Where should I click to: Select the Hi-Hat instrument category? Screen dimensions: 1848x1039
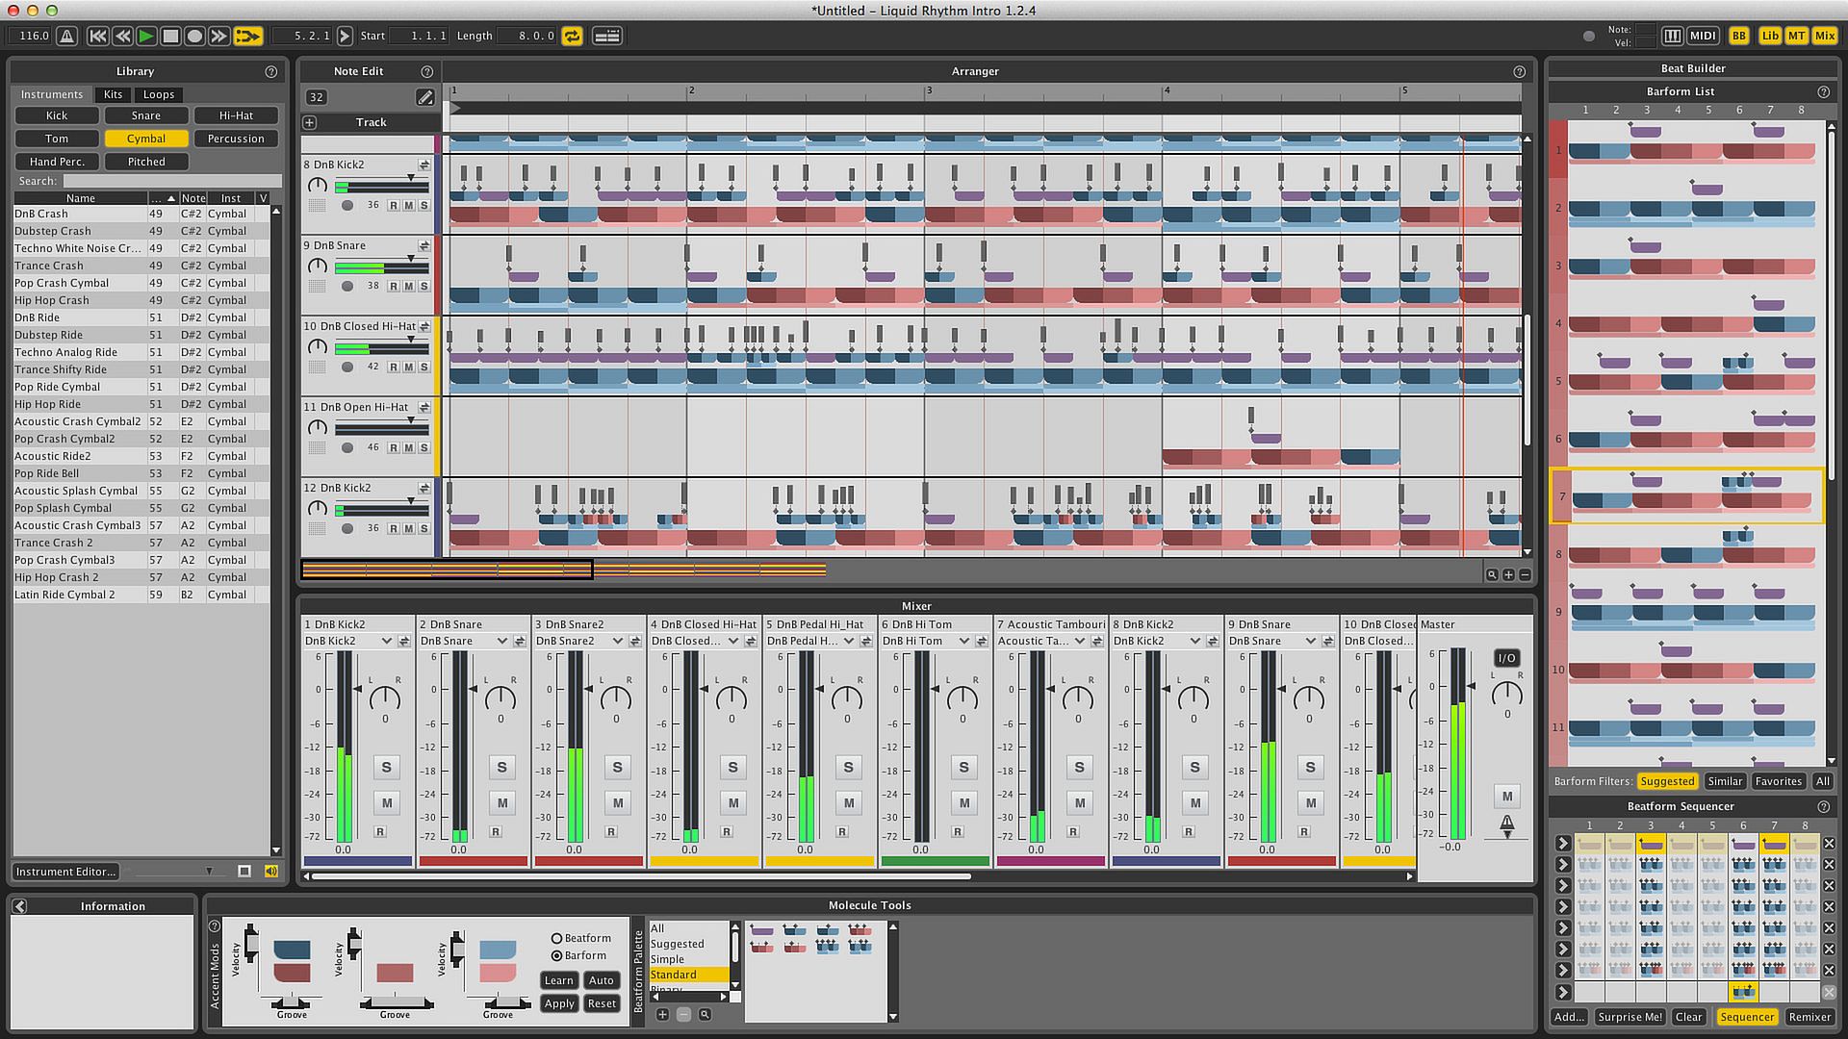[x=236, y=115]
